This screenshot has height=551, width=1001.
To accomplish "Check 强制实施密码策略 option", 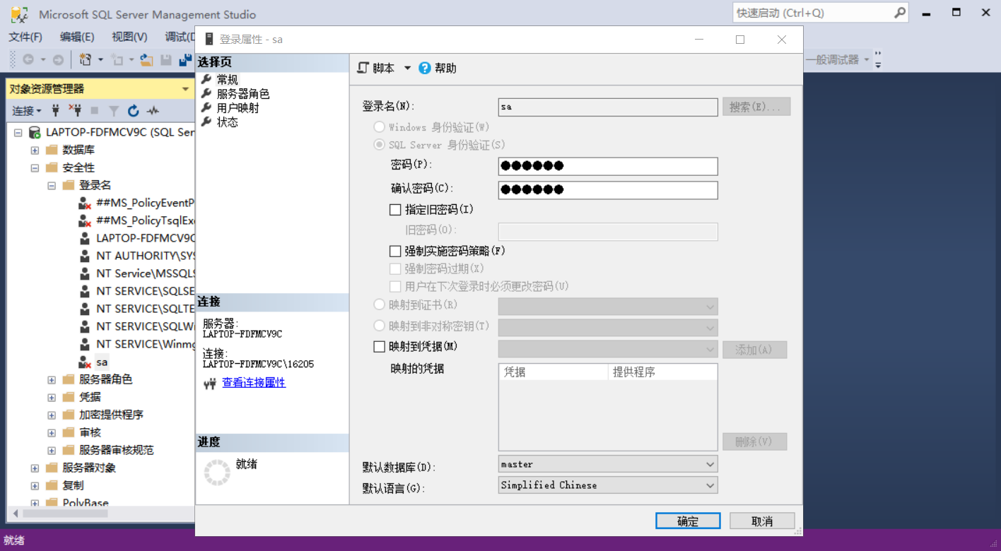I will [396, 250].
